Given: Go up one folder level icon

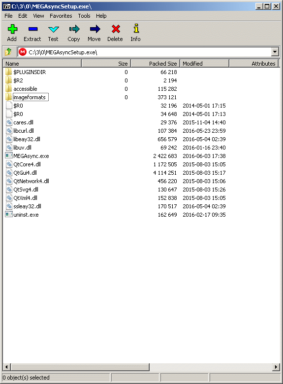Looking at the screenshot, I should pyautogui.click(x=8, y=52).
